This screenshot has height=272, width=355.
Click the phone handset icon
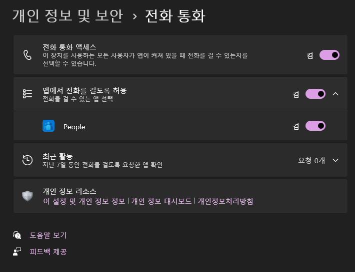[27, 55]
